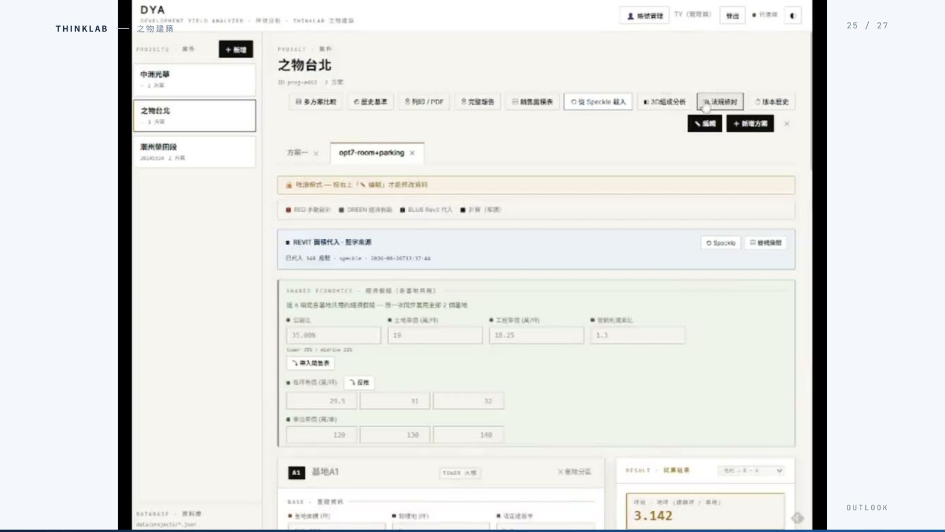Click the X beside 新增方案 button
The height and width of the screenshot is (532, 945).
tap(787, 124)
